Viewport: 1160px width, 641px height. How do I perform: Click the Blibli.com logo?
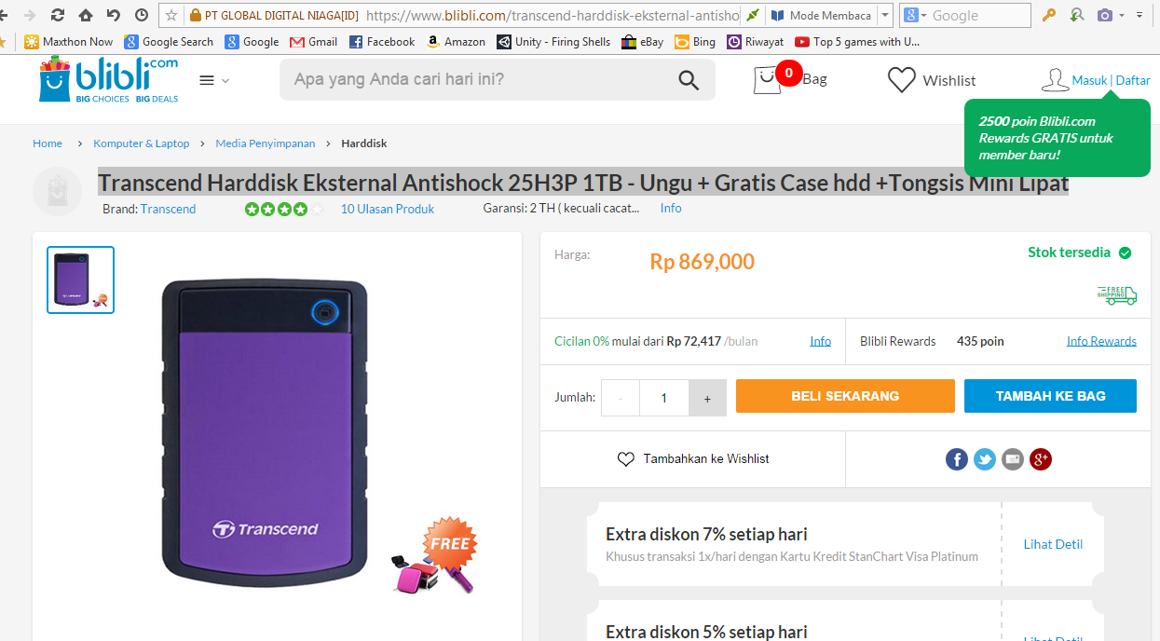[x=108, y=79]
